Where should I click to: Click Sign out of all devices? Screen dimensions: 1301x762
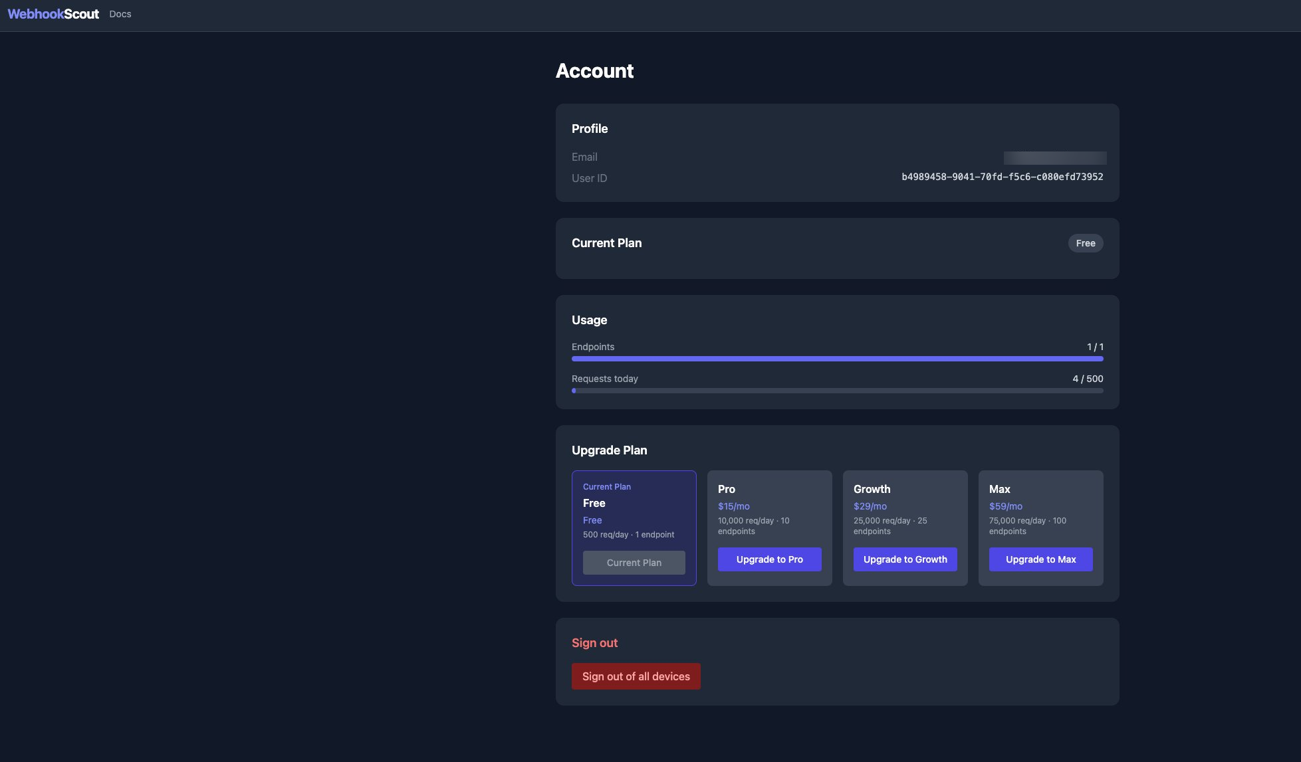[x=636, y=676]
